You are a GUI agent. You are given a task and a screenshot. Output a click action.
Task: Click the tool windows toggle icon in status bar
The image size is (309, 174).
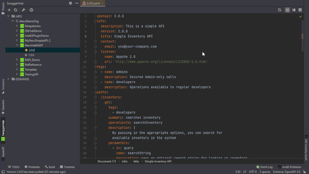click(3, 172)
